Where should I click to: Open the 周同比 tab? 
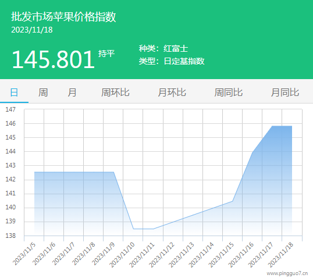(x=229, y=92)
